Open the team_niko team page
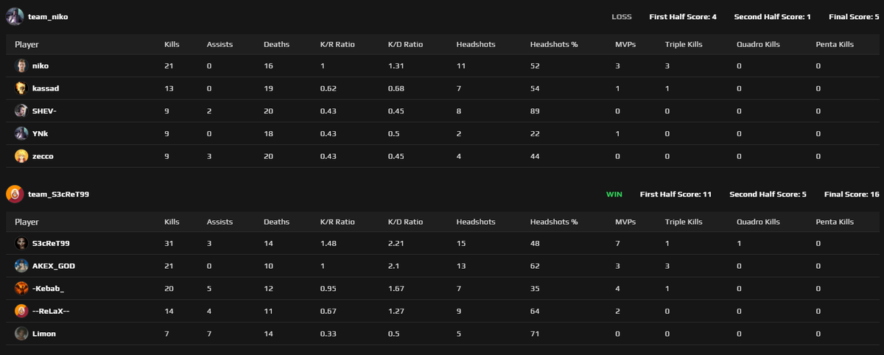Viewport: 884px width, 355px height. pyautogui.click(x=48, y=17)
